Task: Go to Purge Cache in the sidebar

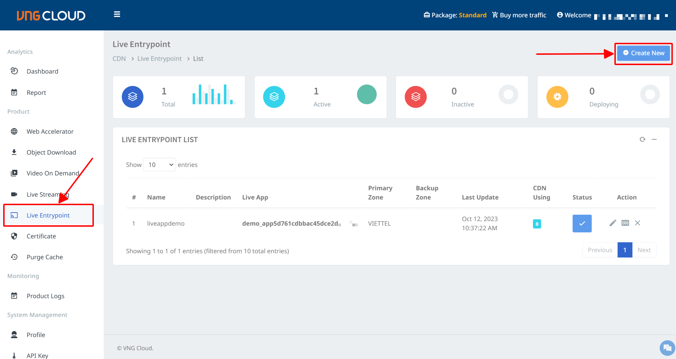Action: [x=45, y=257]
